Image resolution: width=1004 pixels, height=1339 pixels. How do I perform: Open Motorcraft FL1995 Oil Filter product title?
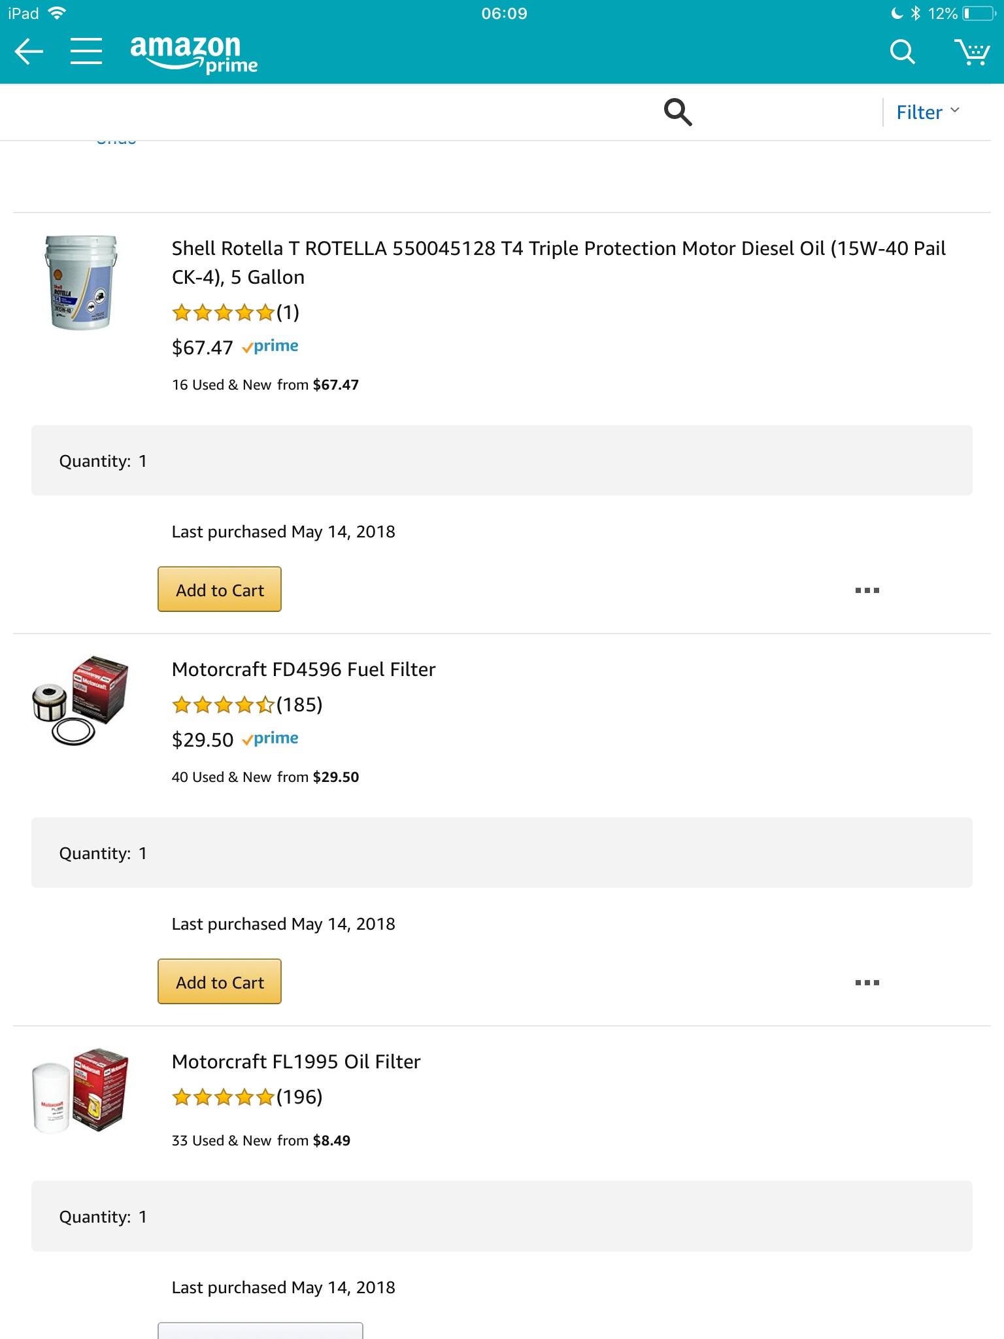[x=296, y=1062]
